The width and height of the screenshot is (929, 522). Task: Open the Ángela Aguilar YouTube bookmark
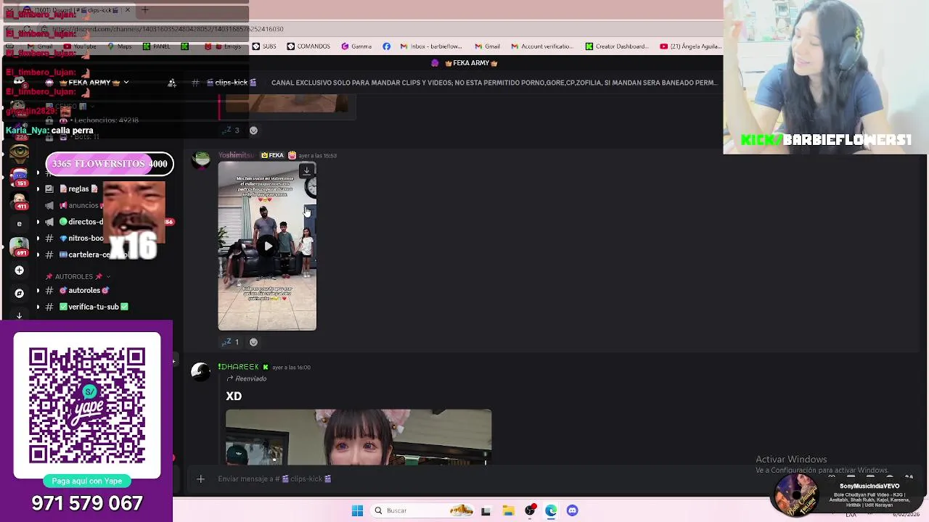pos(690,46)
